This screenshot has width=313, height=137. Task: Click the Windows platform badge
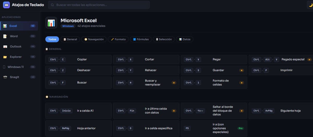[68, 26]
